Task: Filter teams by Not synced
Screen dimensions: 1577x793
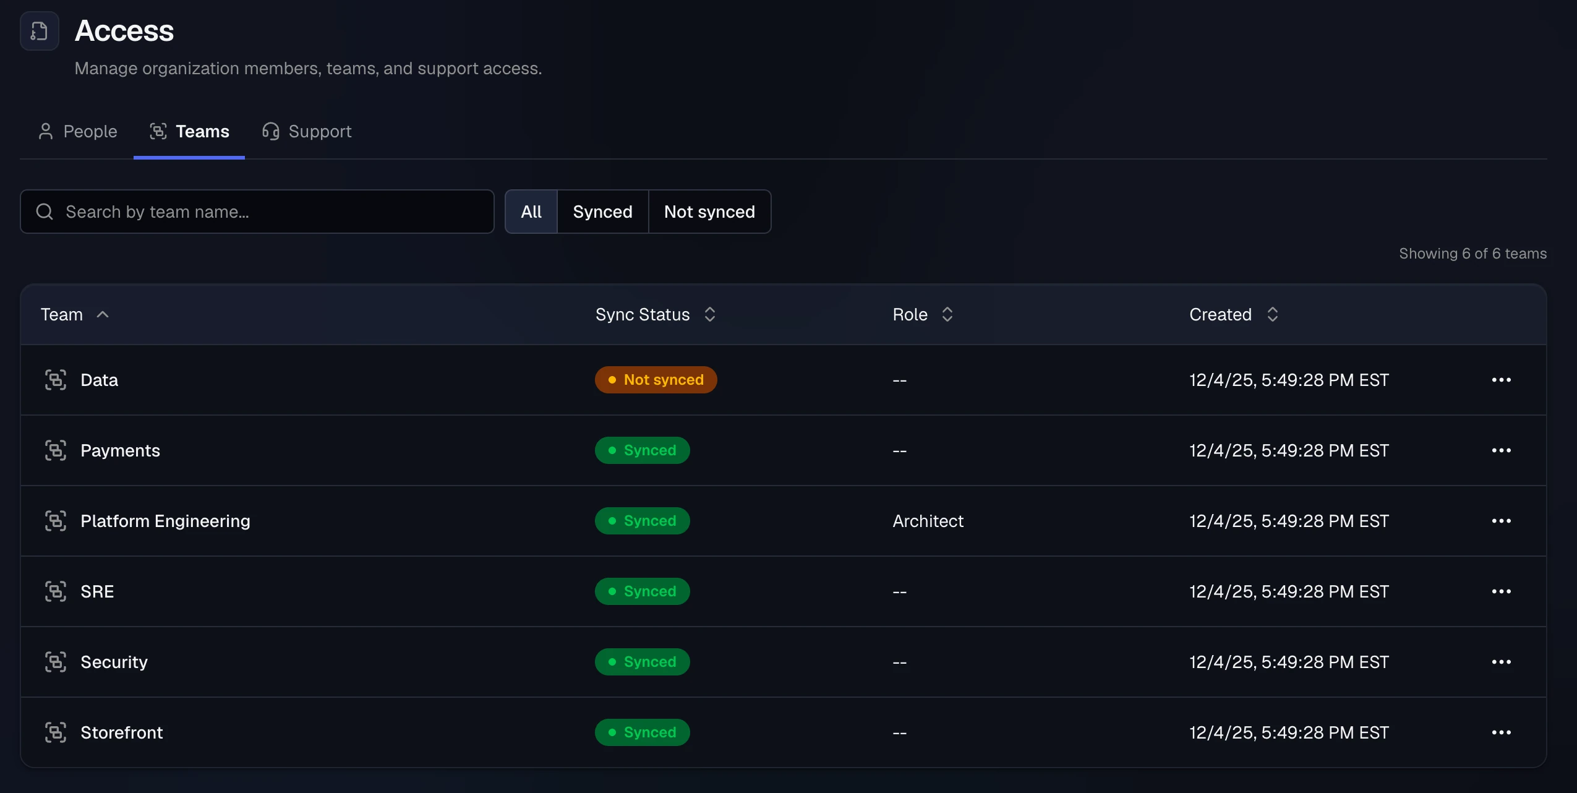Action: tap(709, 212)
